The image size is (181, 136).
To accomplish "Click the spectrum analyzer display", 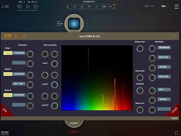I will [x=97, y=78].
